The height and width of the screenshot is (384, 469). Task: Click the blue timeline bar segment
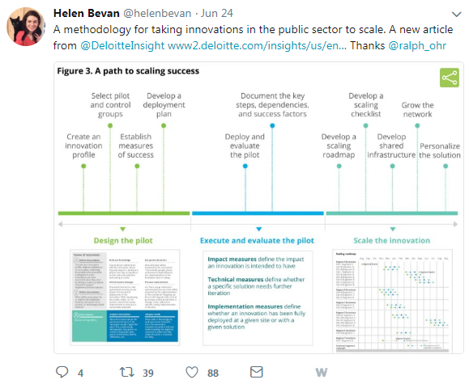[x=258, y=213]
